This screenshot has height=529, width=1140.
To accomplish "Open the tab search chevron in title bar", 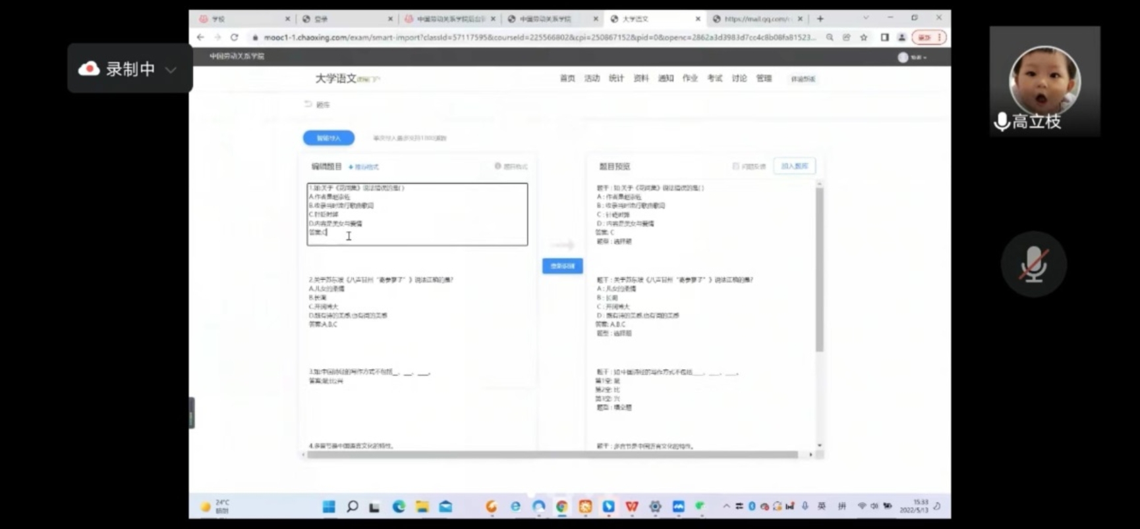I will point(866,18).
